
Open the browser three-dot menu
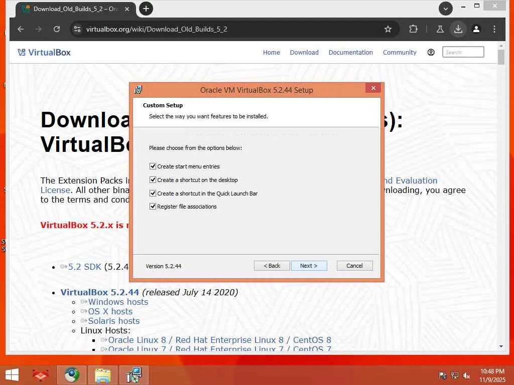pos(494,29)
